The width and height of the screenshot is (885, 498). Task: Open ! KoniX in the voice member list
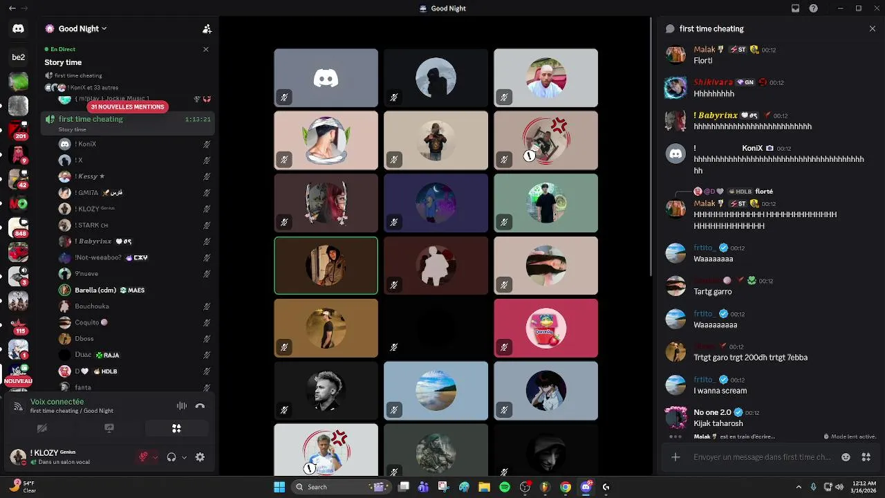[136, 144]
